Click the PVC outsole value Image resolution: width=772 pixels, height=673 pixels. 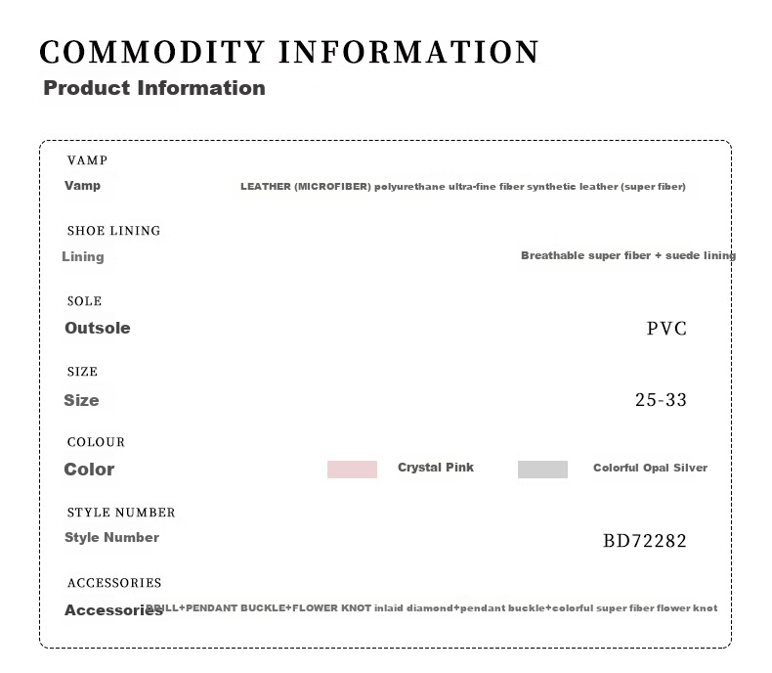tap(666, 329)
